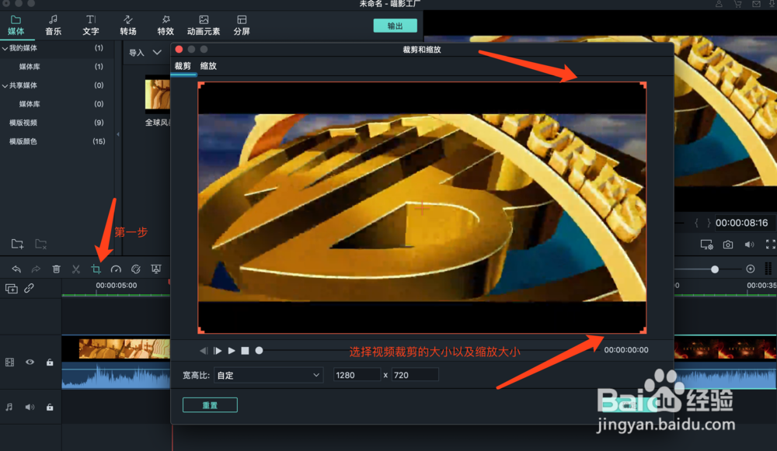The height and width of the screenshot is (451, 777).
Task: Open the 分屏 split screen tab
Action: [x=242, y=26]
